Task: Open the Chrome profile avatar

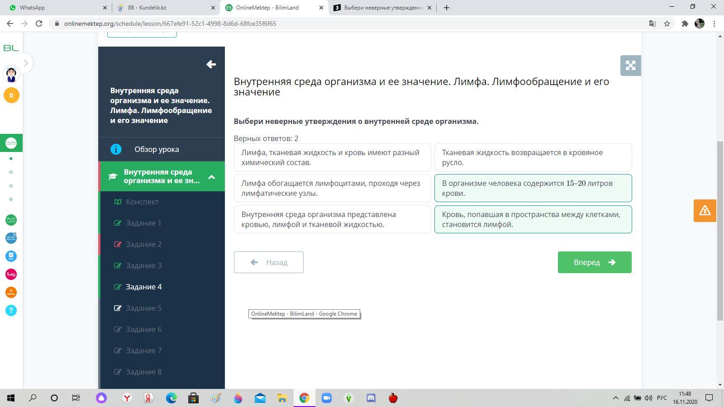Action: tap(700, 24)
